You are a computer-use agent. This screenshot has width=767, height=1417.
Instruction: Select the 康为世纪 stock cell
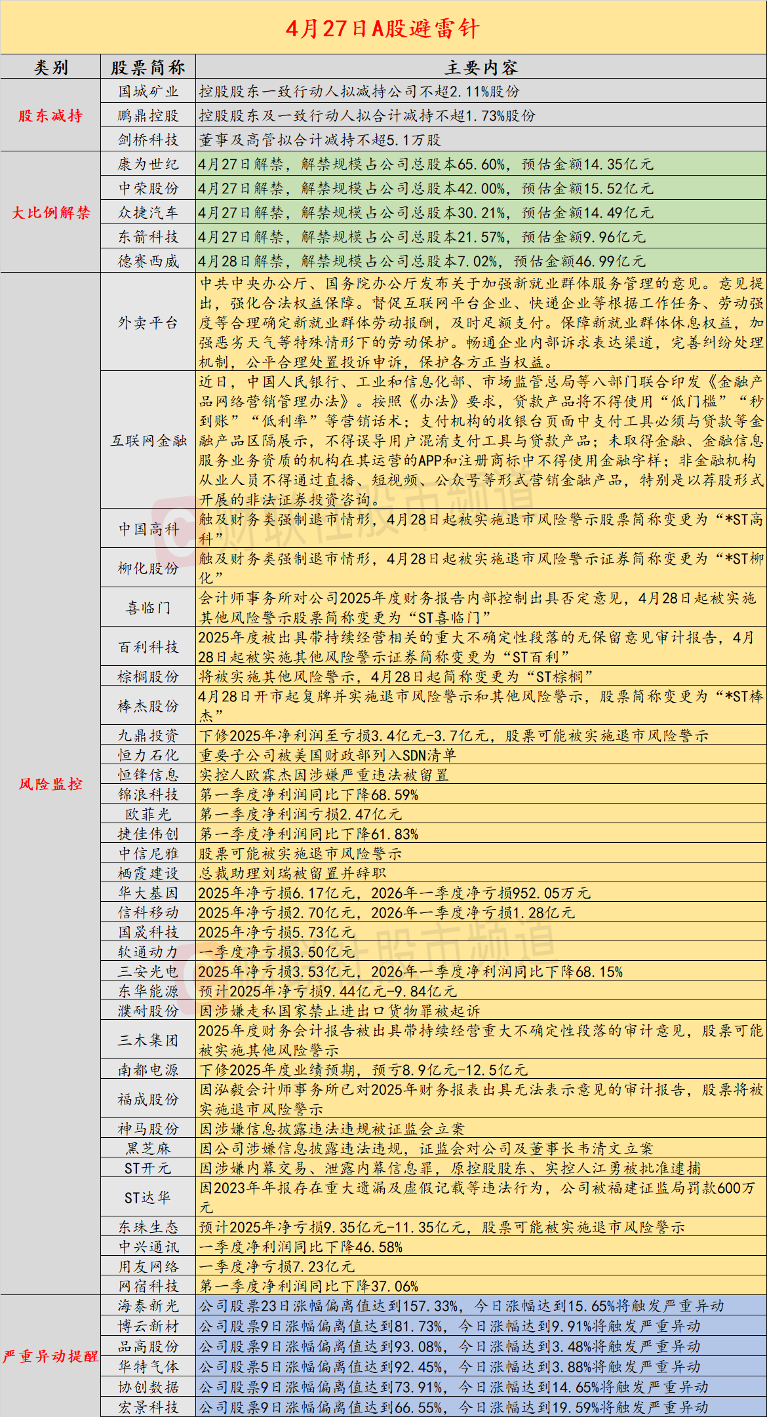pos(148,165)
